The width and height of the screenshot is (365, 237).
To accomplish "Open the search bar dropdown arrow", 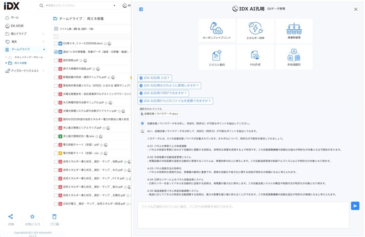I will point(114,6).
